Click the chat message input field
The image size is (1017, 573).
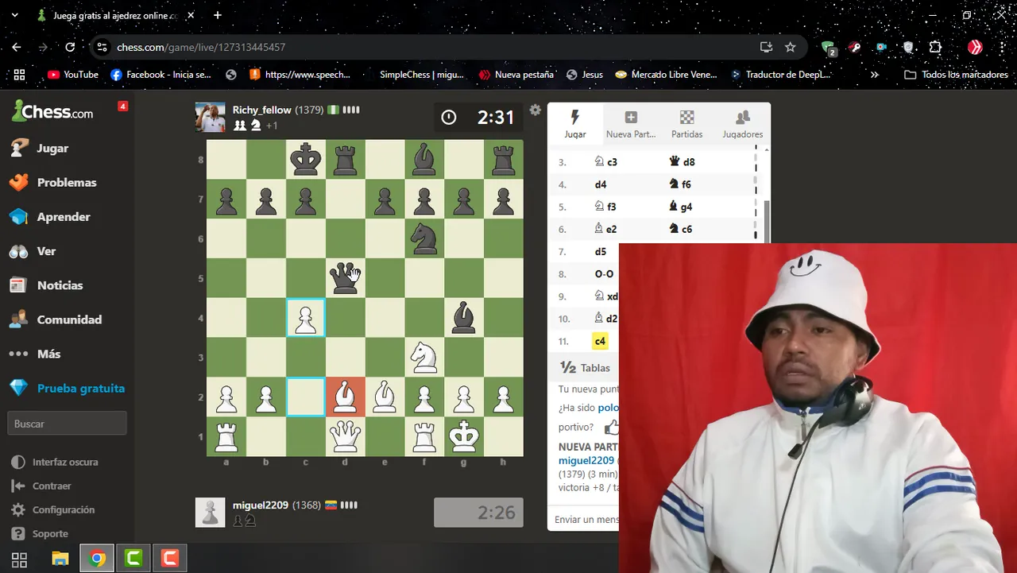coord(586,520)
